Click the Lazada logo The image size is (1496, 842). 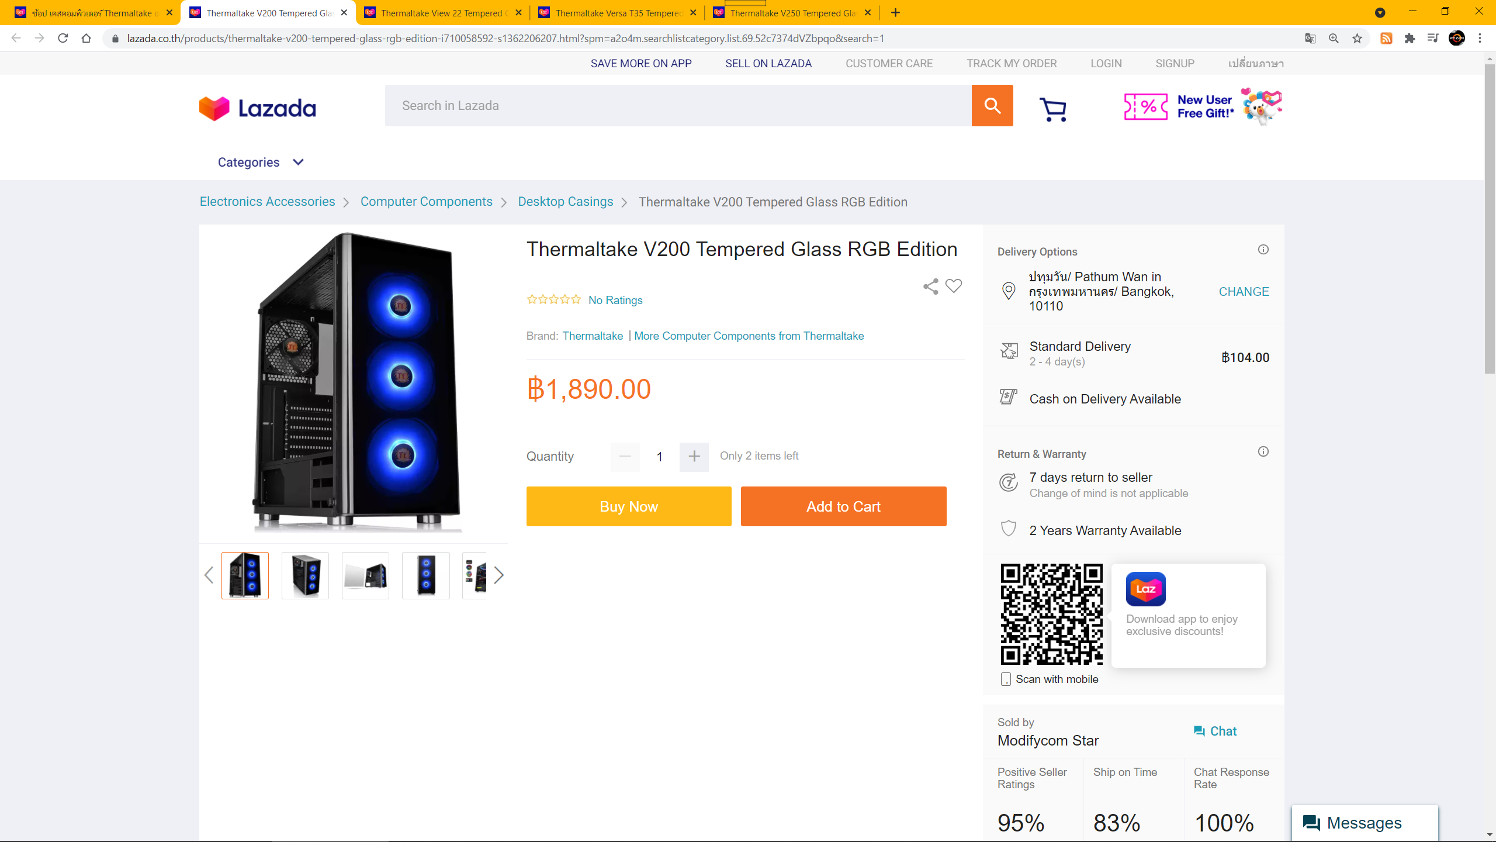click(257, 108)
